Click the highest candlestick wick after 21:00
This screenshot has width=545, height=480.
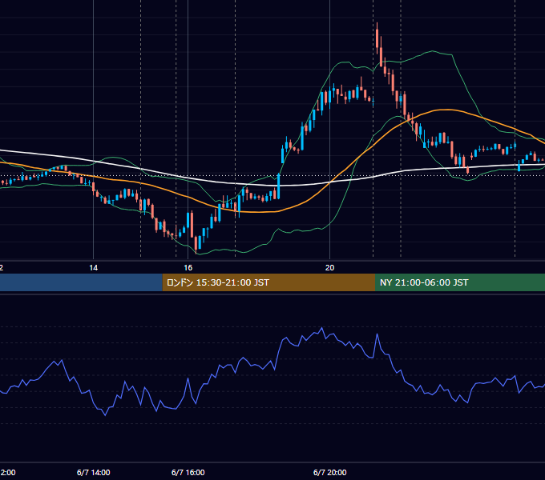click(x=377, y=38)
